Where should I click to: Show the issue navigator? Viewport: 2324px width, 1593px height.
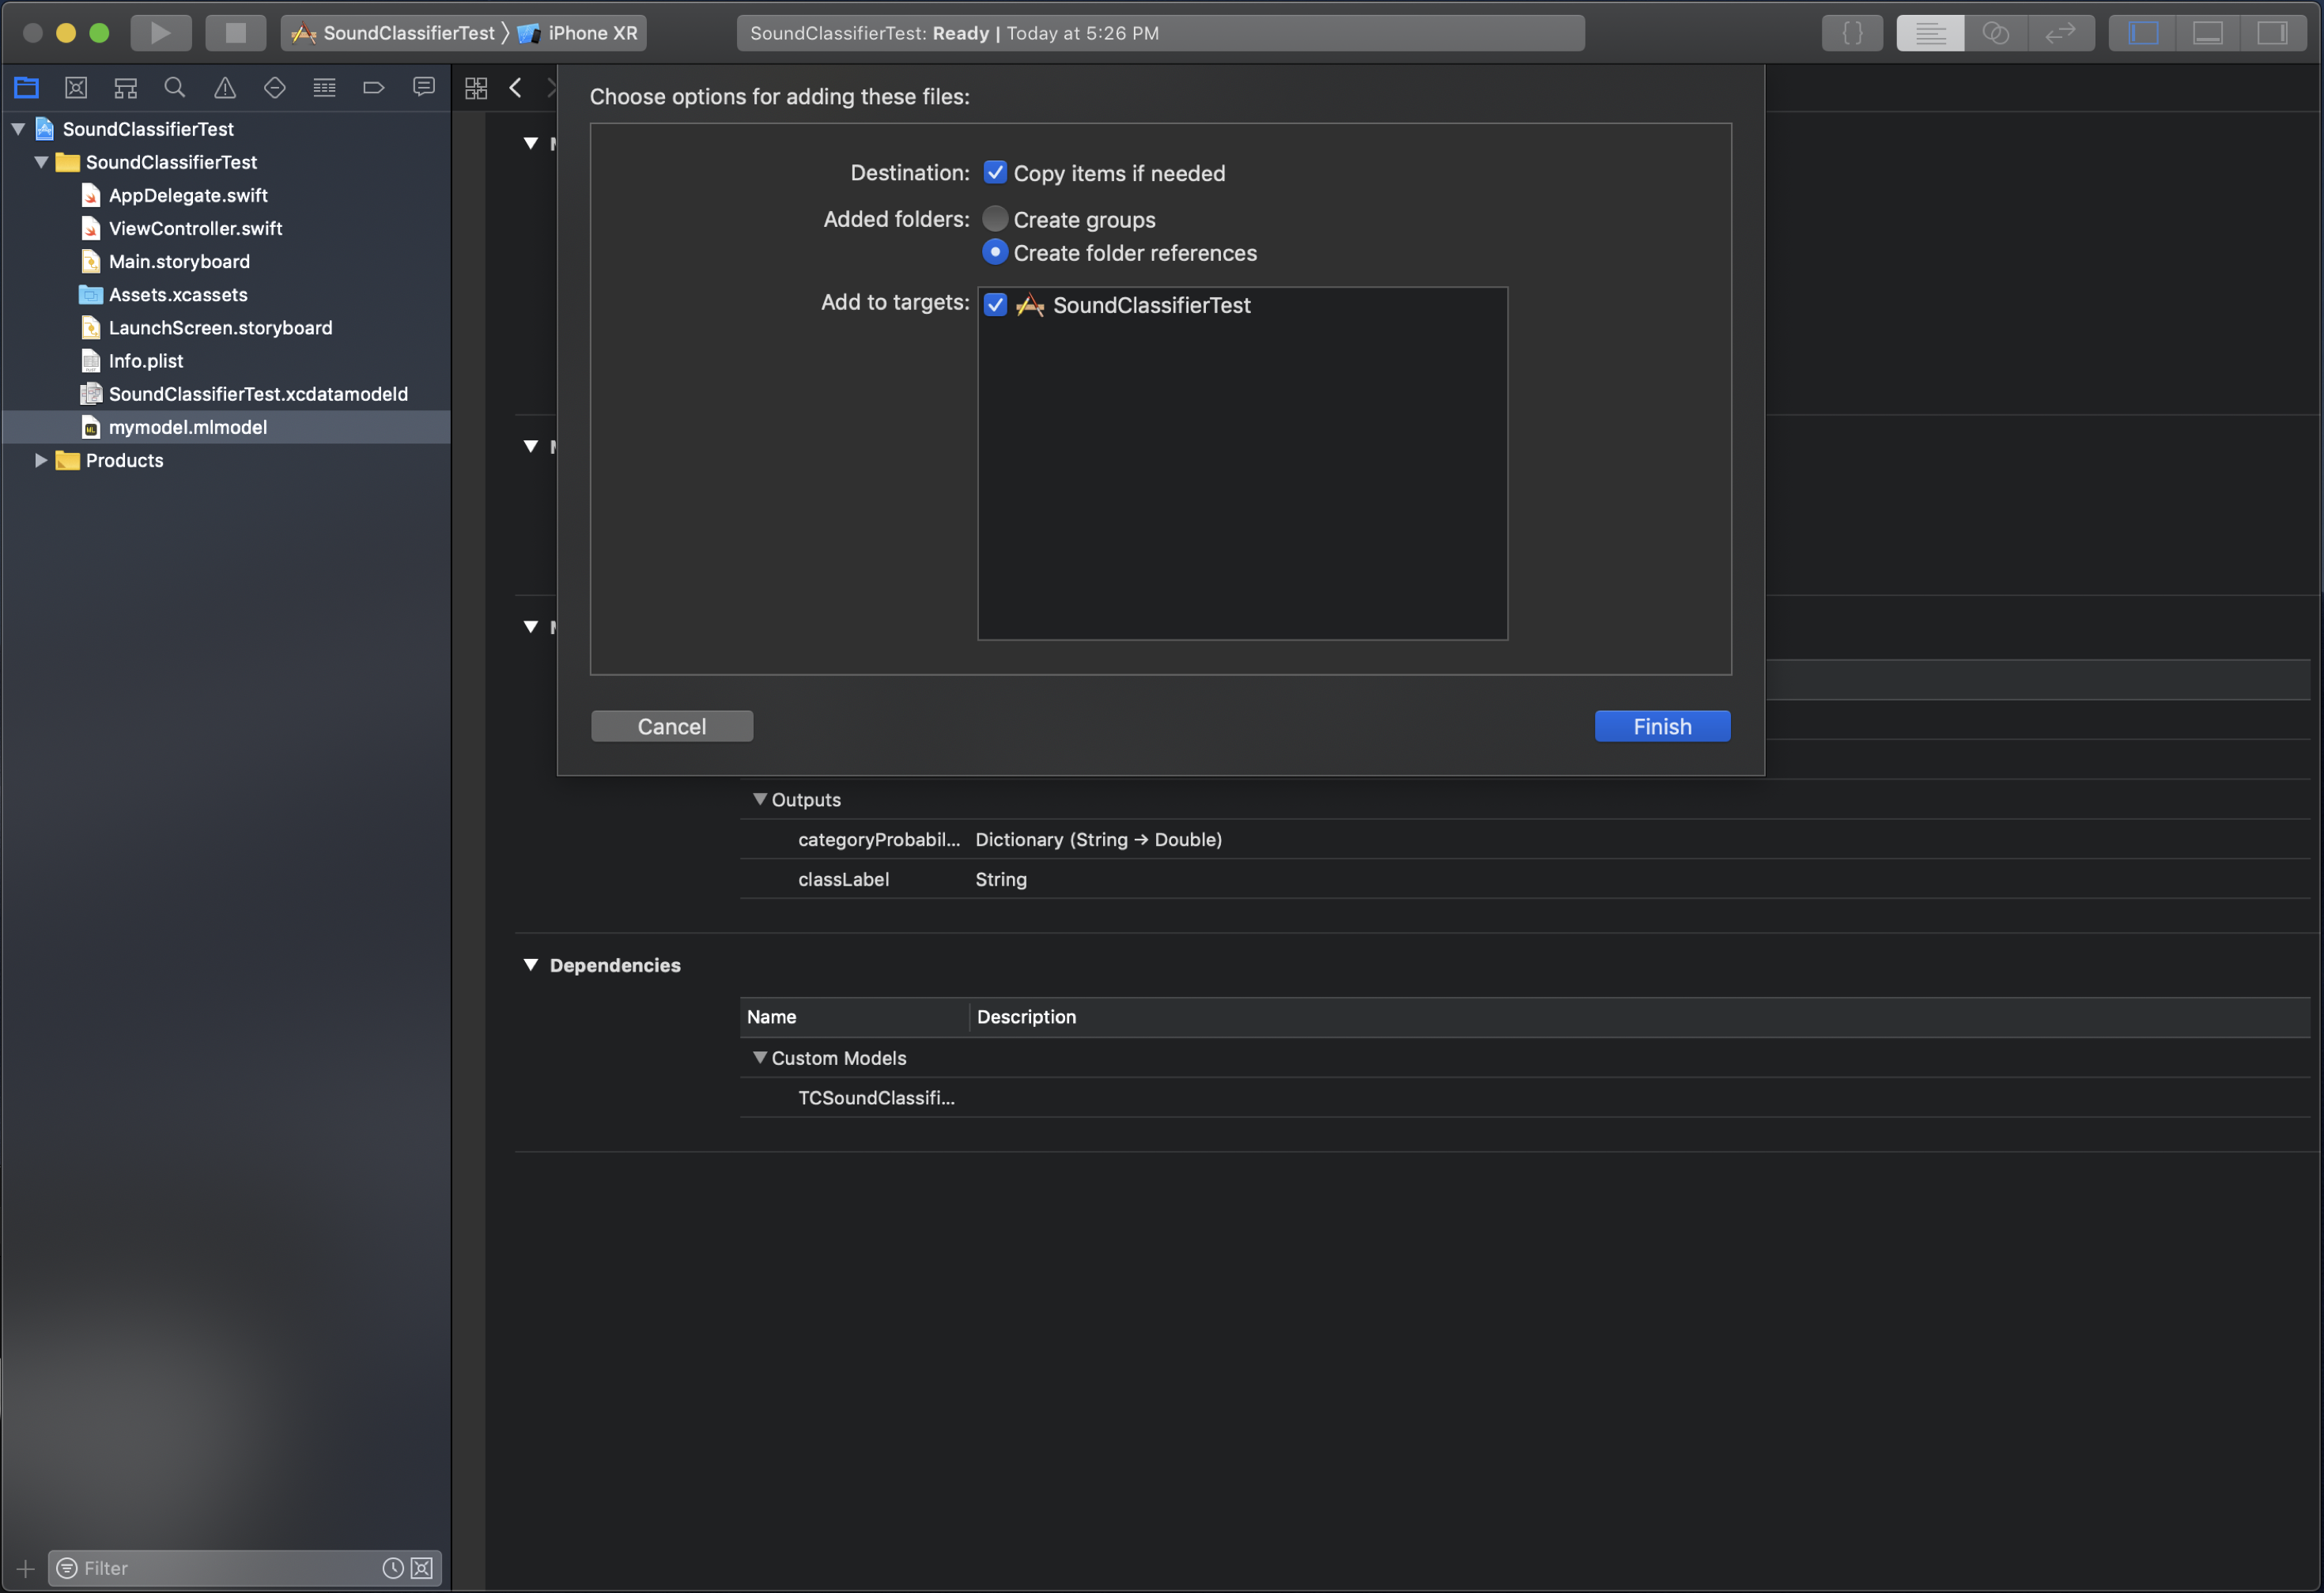[225, 88]
